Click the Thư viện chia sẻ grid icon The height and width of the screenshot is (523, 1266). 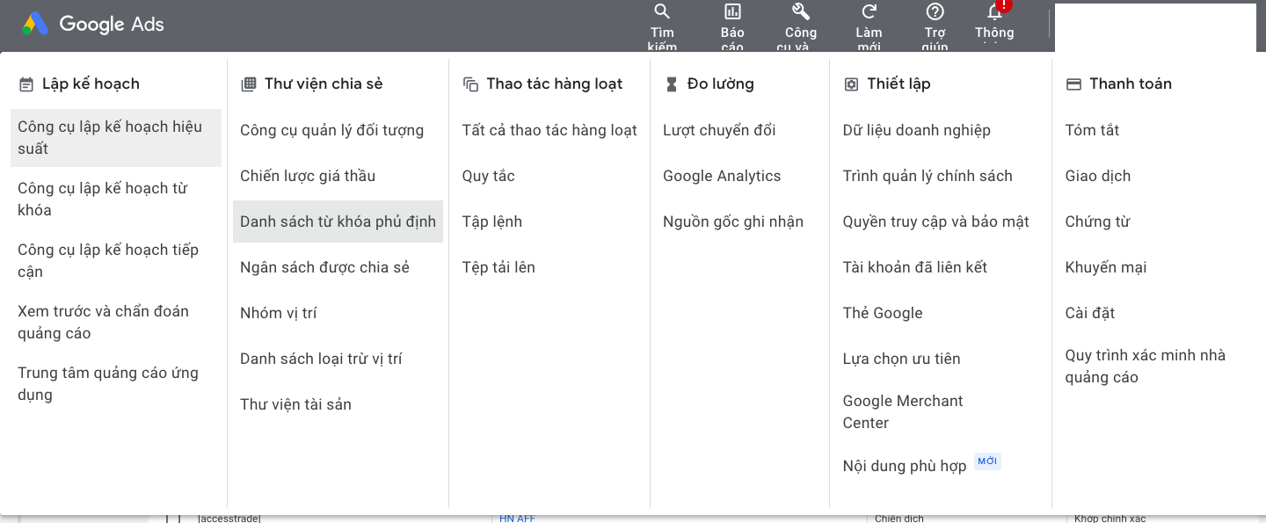tap(249, 84)
